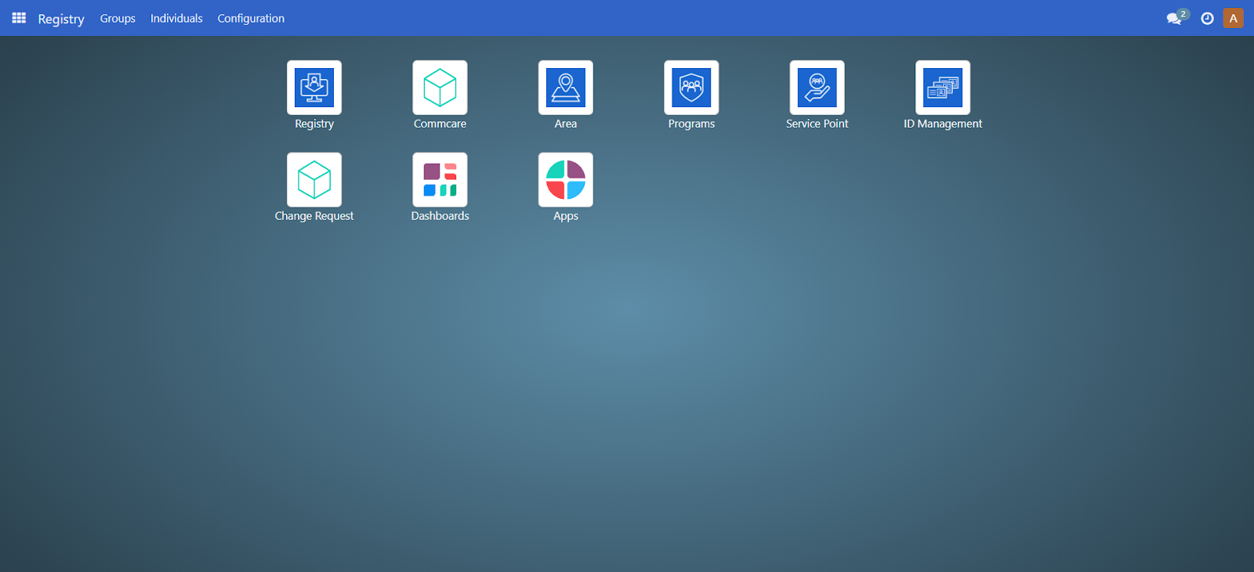This screenshot has width=1254, height=572.
Task: Open the Configuration menu
Action: pos(251,18)
